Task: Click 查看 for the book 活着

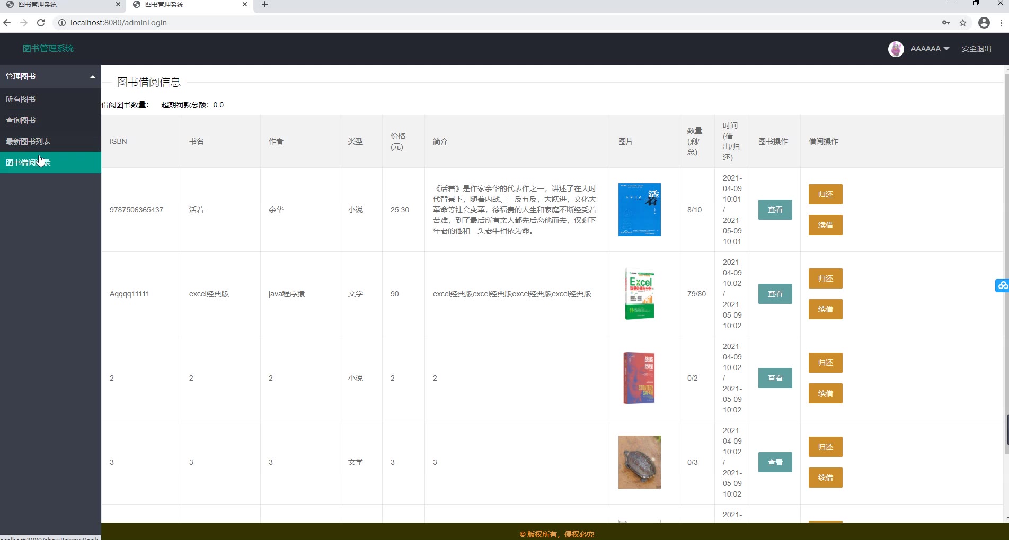Action: tap(775, 210)
